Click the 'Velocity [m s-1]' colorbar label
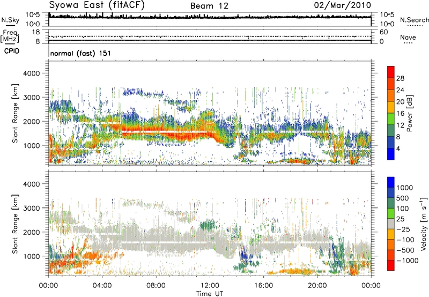Image resolution: width=429 pixels, height=297 pixels. 424,224
